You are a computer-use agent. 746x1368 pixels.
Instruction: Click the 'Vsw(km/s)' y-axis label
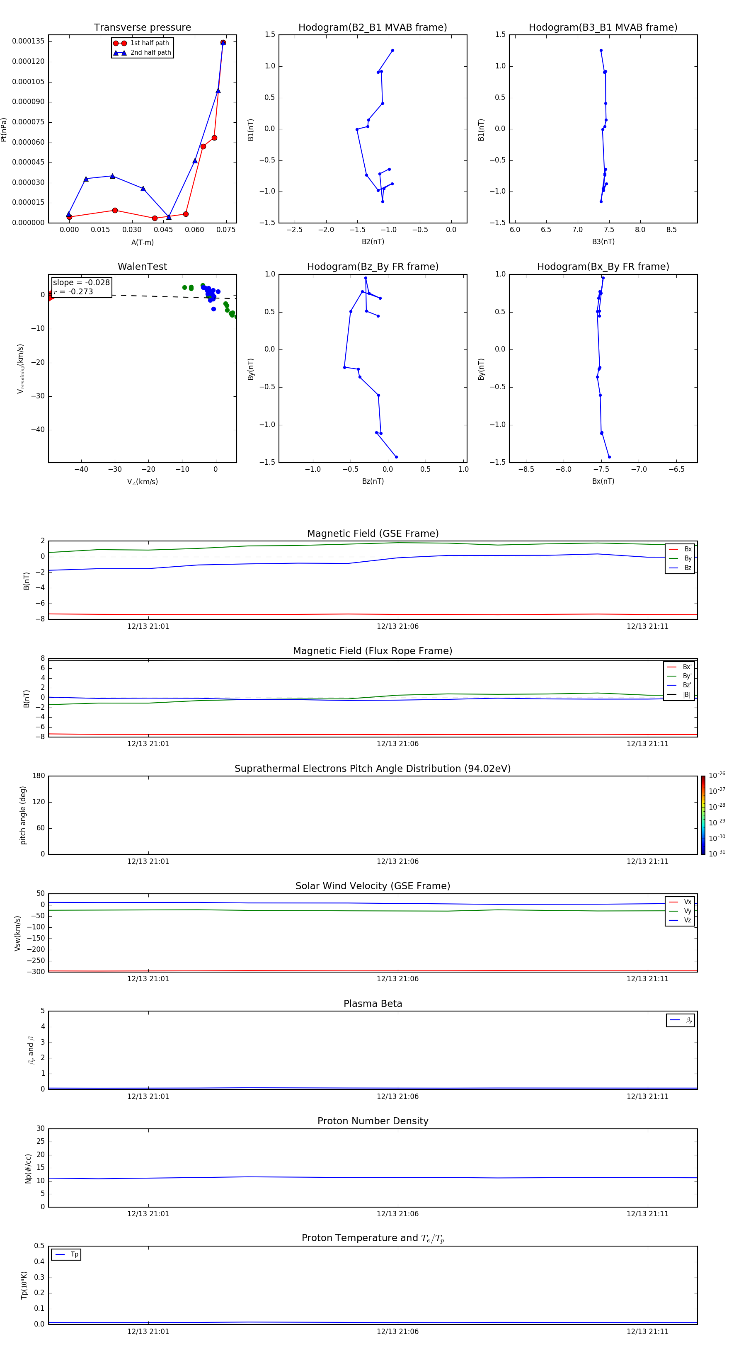[x=17, y=933]
